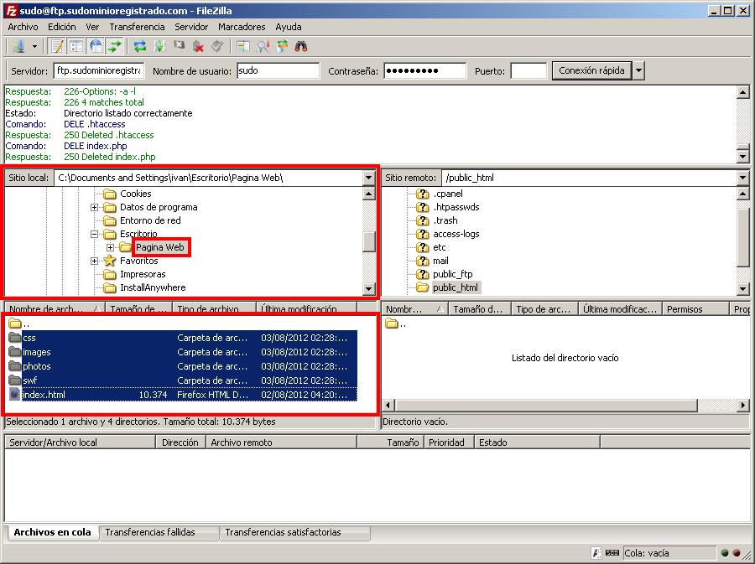Collapse the Escritorio folder
755x564 pixels.
(x=94, y=234)
